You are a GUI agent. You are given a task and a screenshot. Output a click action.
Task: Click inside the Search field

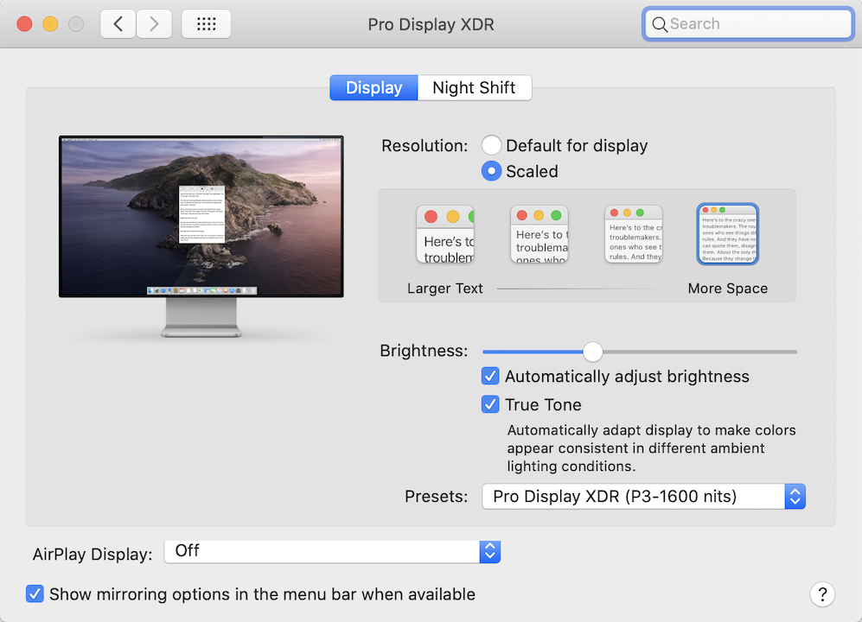pos(746,23)
